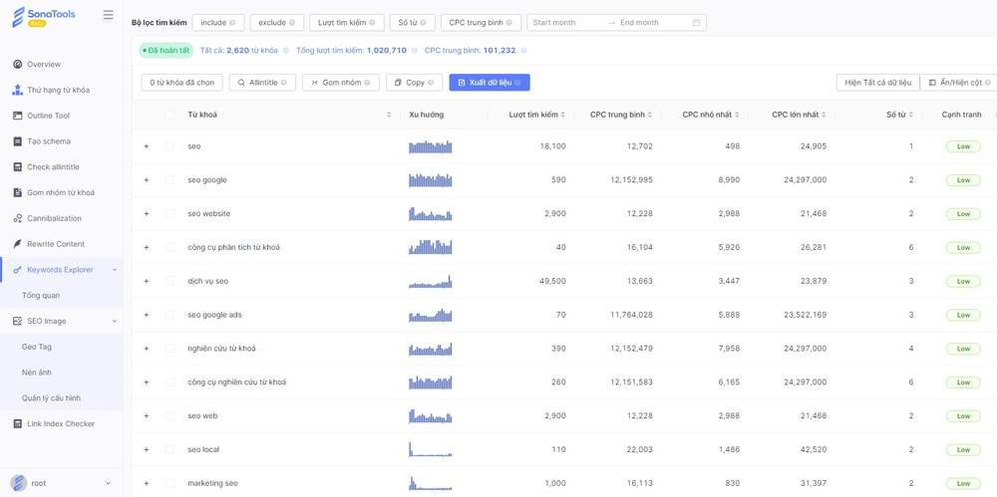Image resolution: width=997 pixels, height=497 pixels.
Task: Open Số từ filter
Action: point(412,22)
